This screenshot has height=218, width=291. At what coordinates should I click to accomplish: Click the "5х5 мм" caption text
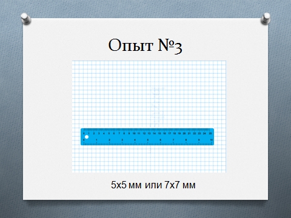click(126, 185)
